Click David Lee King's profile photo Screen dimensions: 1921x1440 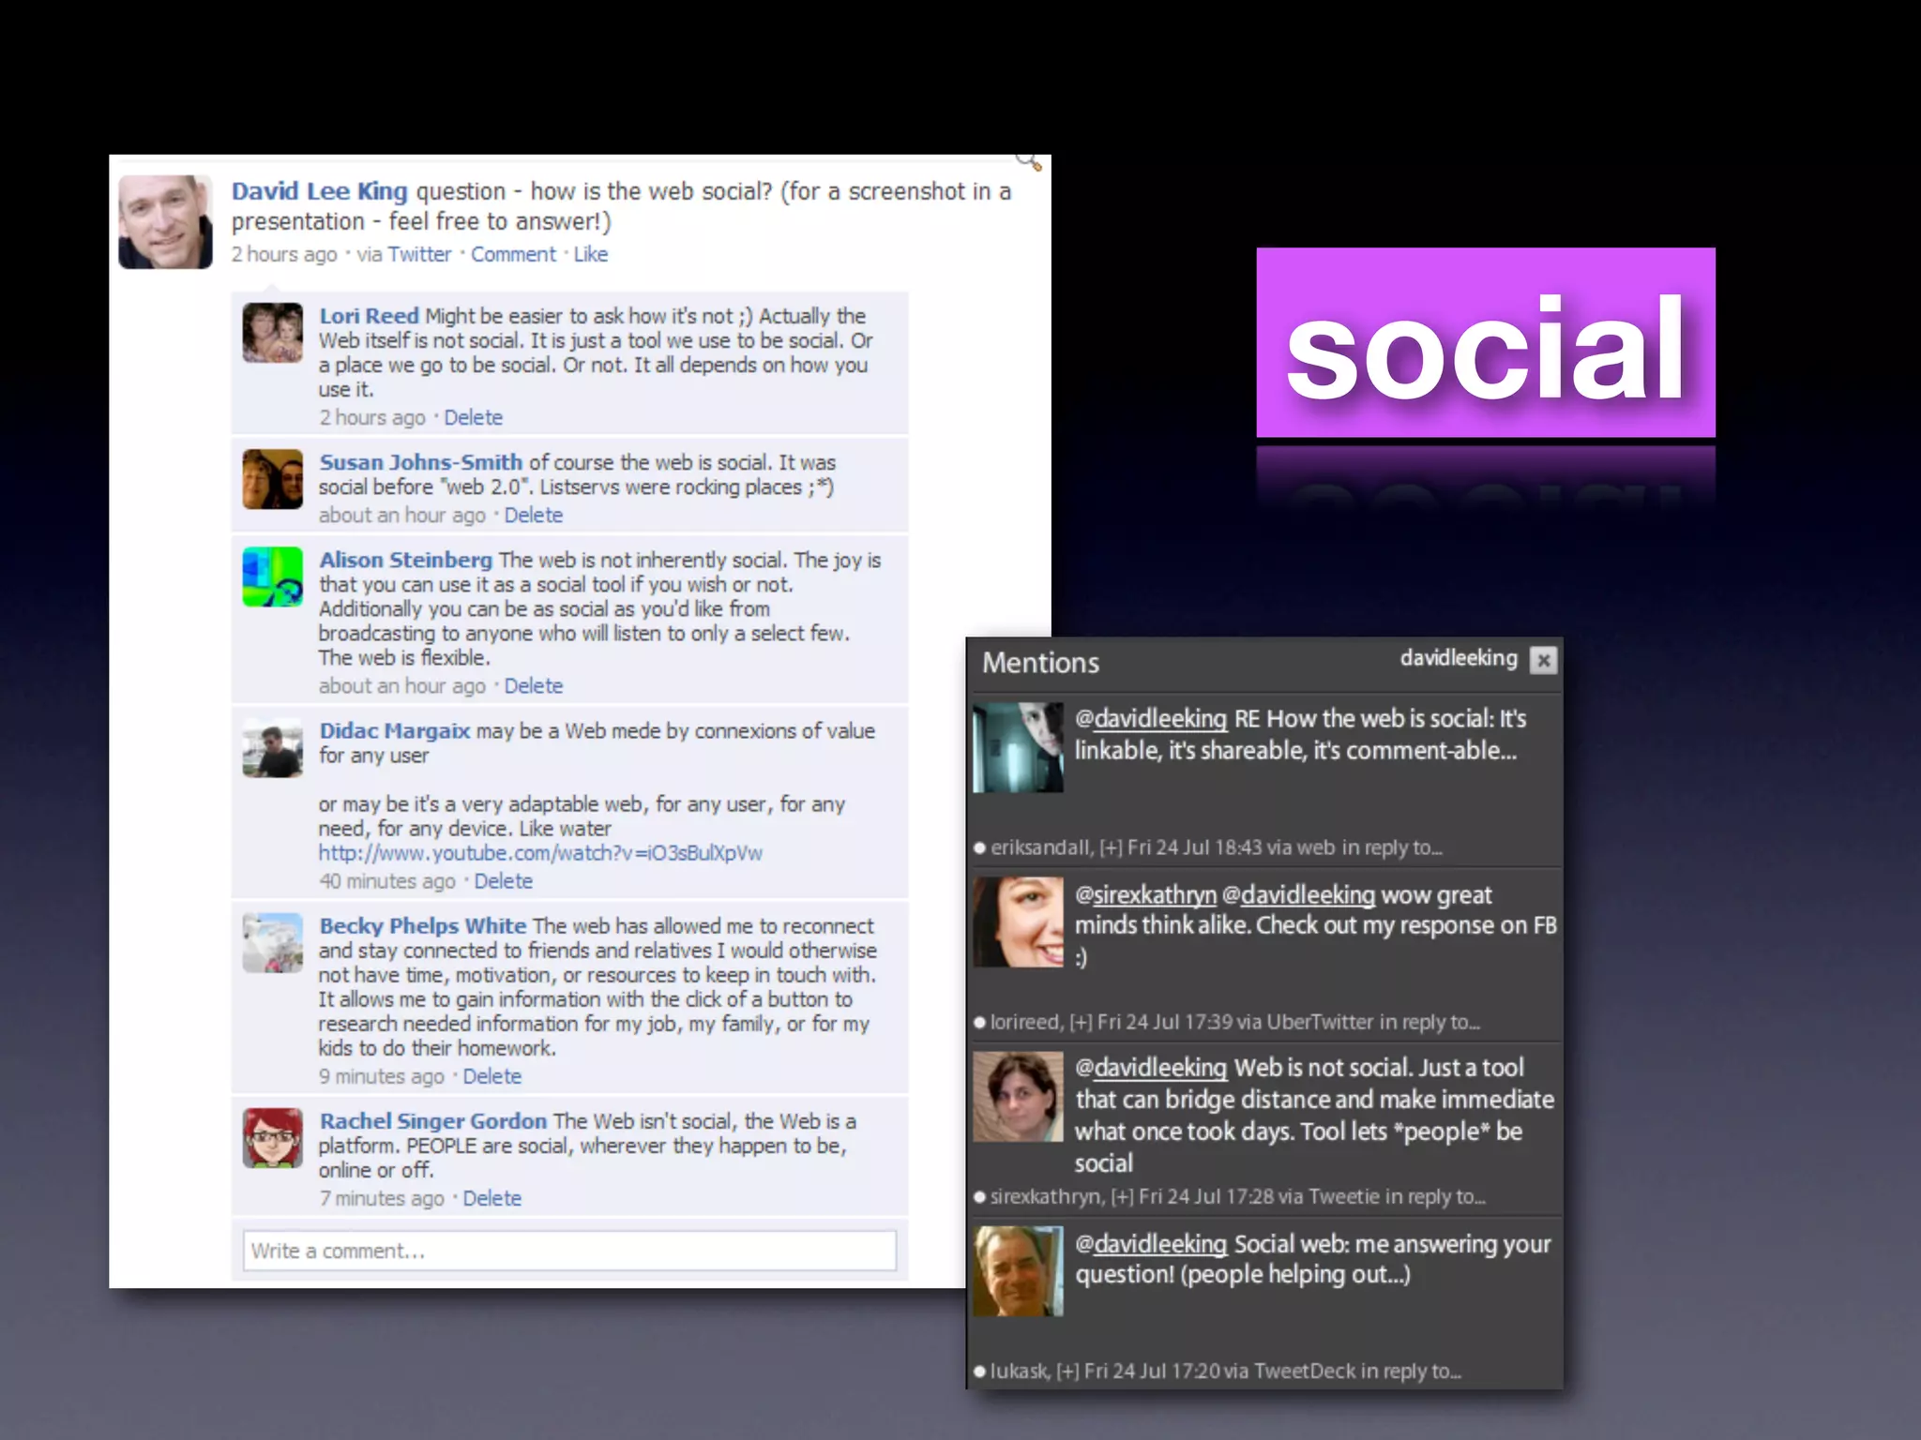coord(165,222)
